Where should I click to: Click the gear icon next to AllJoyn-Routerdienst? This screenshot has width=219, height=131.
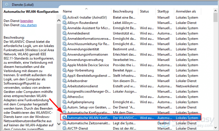[64, 23]
